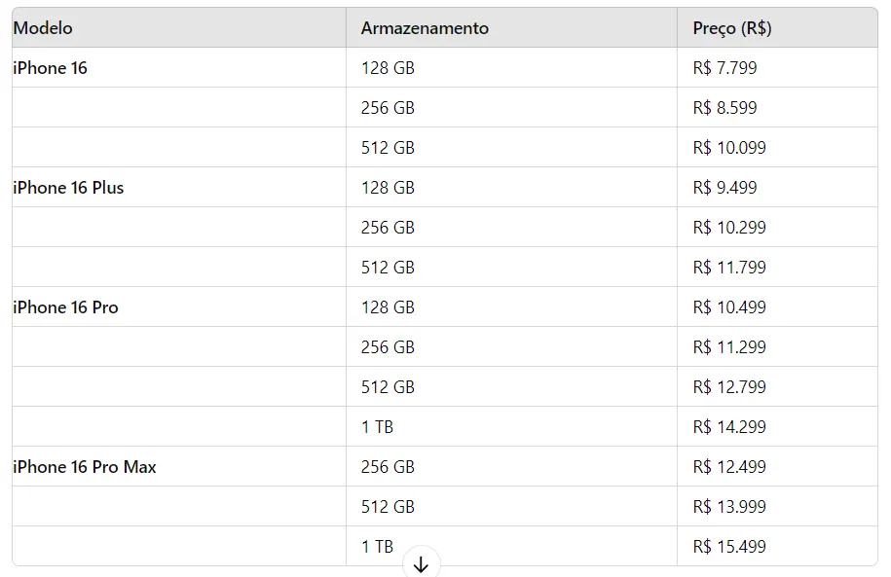Select the iPhone 16 Pro Max cell
Screen dimensions: 891x577
[179, 467]
